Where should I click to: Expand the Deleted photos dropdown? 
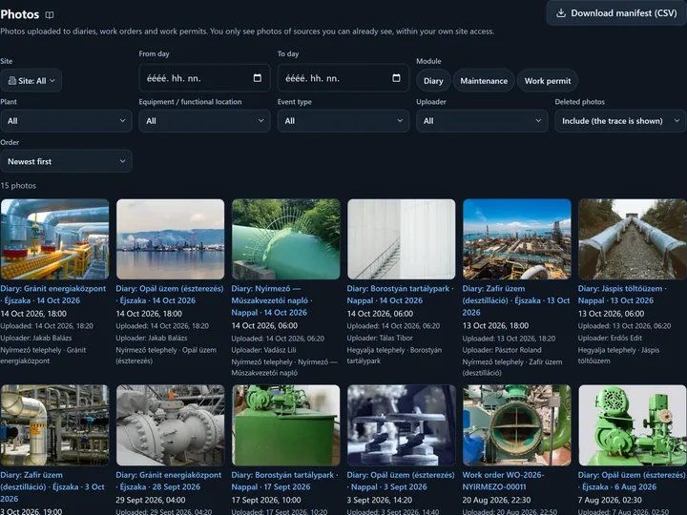click(620, 121)
